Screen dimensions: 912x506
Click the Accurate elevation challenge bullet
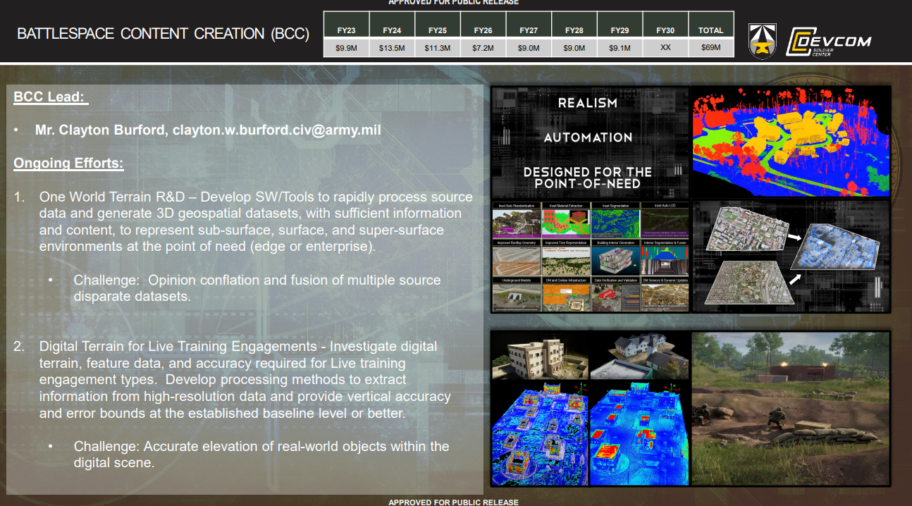[261, 455]
